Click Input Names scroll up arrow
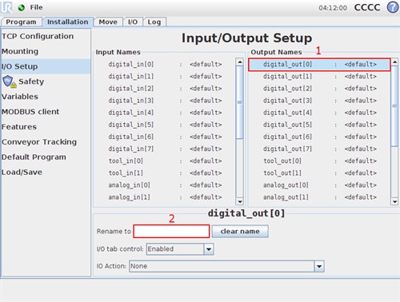This screenshot has width=400, height=302. (240, 62)
